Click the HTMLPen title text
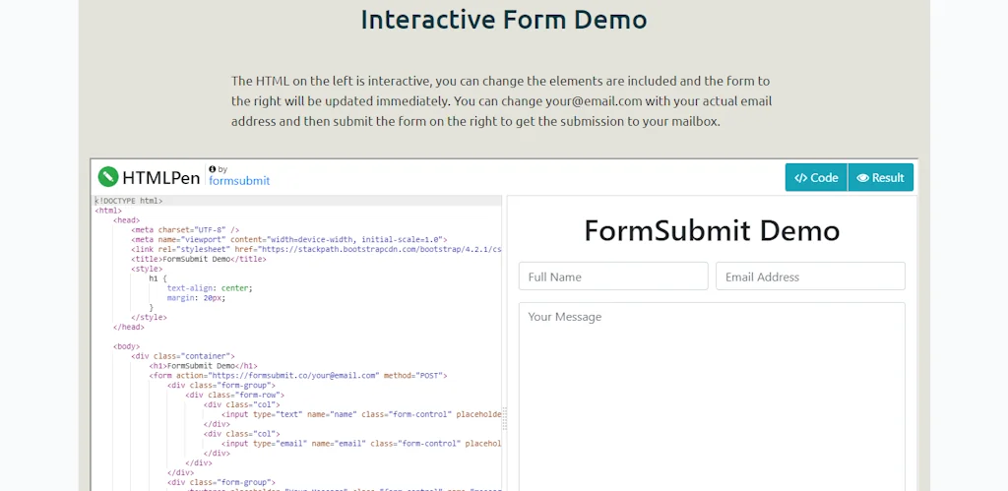 coord(161,177)
